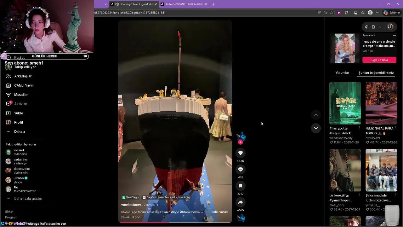Go to previous video with up arrow
This screenshot has width=403, height=227.
(x=316, y=115)
